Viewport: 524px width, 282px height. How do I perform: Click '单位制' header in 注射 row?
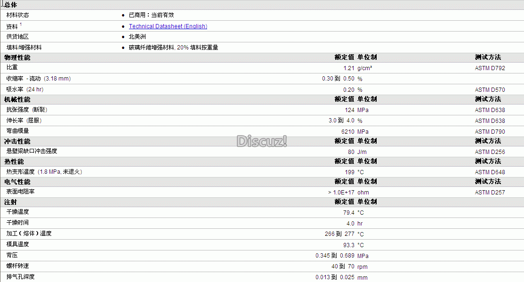pos(367,202)
